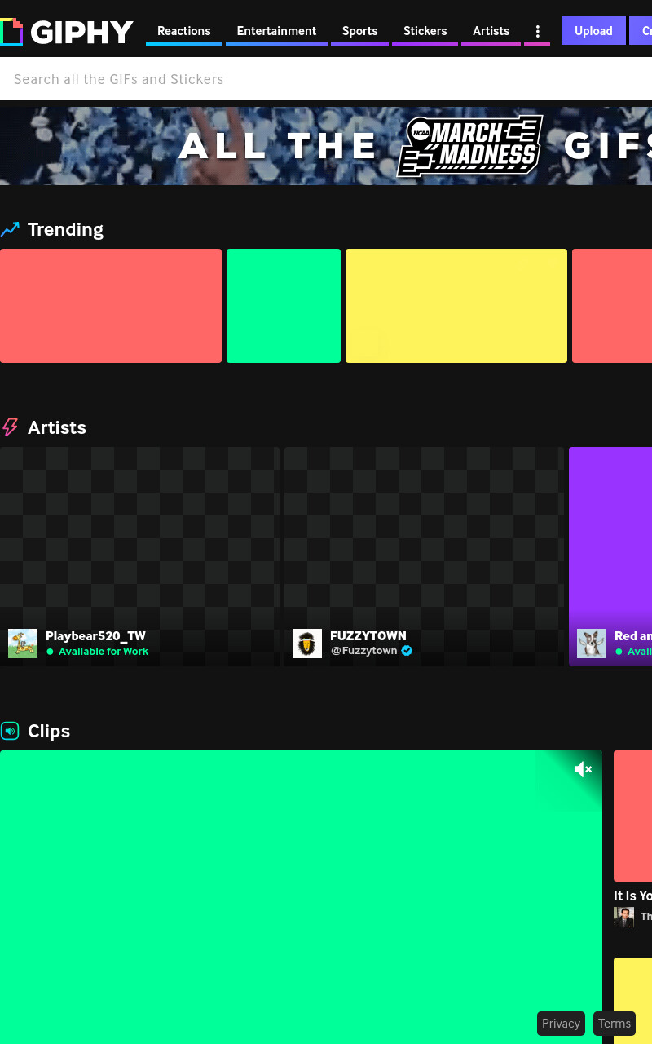Open the Artists menu item

(x=491, y=31)
